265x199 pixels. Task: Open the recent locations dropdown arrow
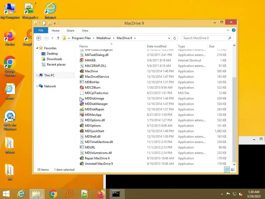coord(52,38)
